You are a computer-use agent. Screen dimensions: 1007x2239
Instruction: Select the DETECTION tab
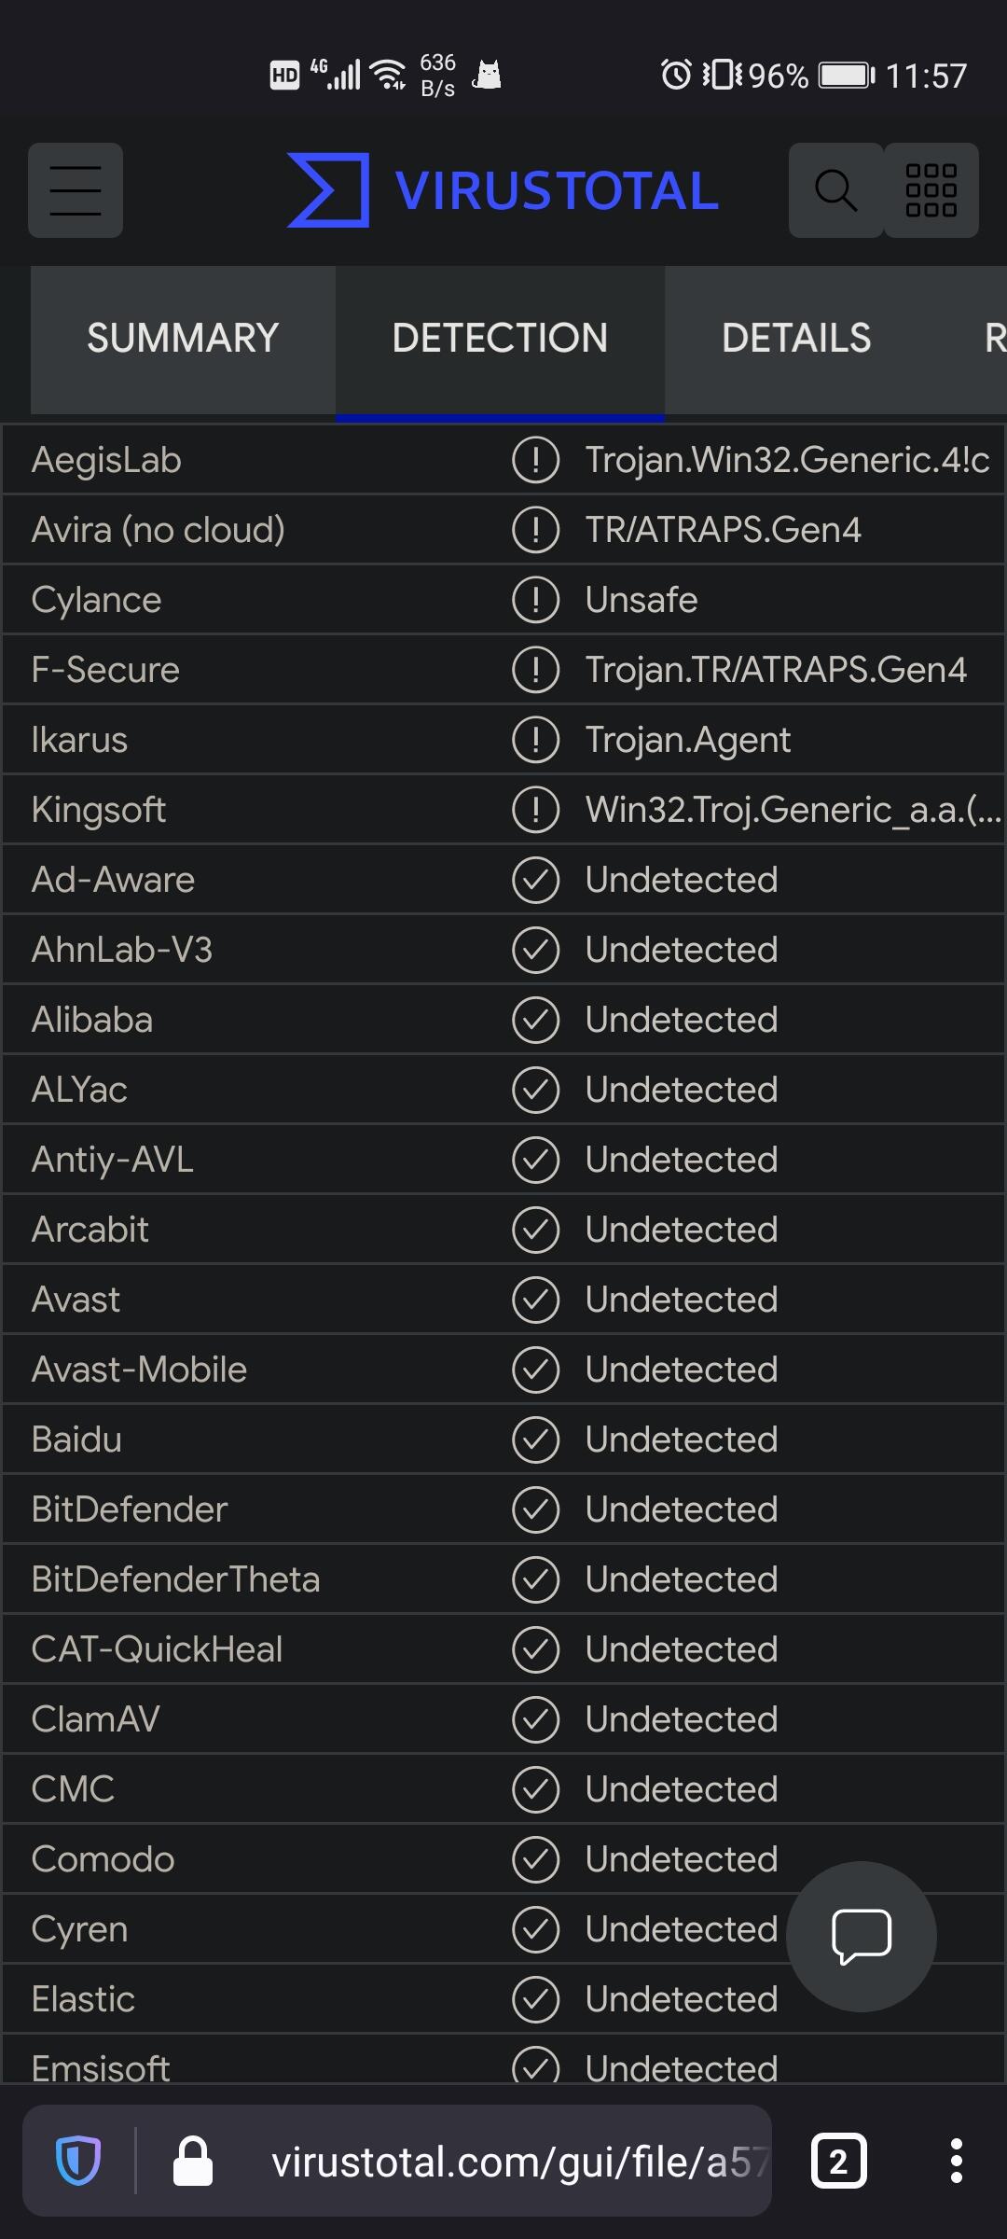click(x=500, y=339)
